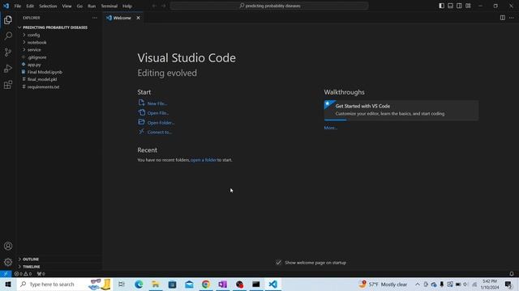This screenshot has width=519, height=291.
Task: Open the Extensions view
Action: pos(8,85)
